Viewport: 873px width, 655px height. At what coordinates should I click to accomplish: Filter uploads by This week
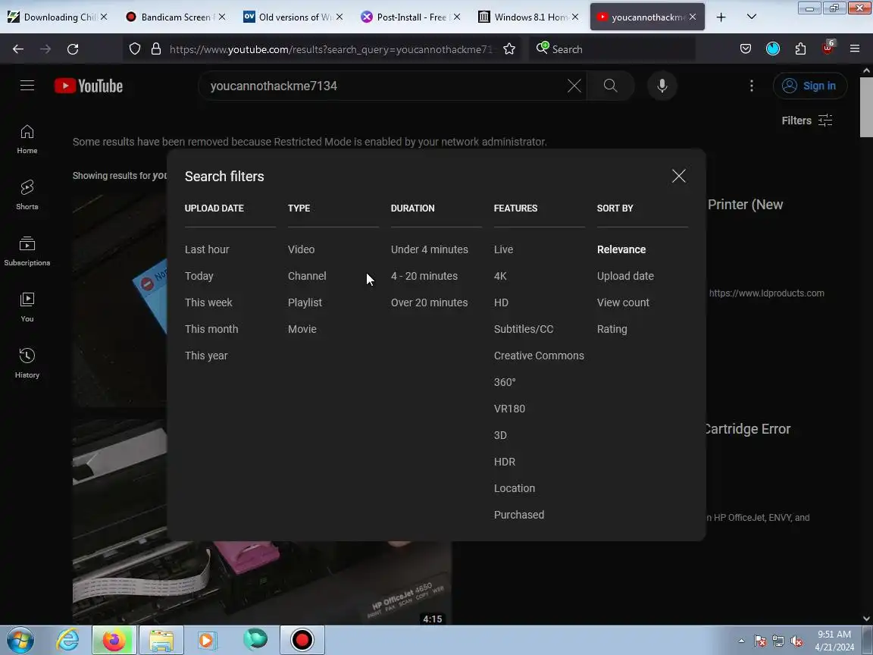point(208,302)
